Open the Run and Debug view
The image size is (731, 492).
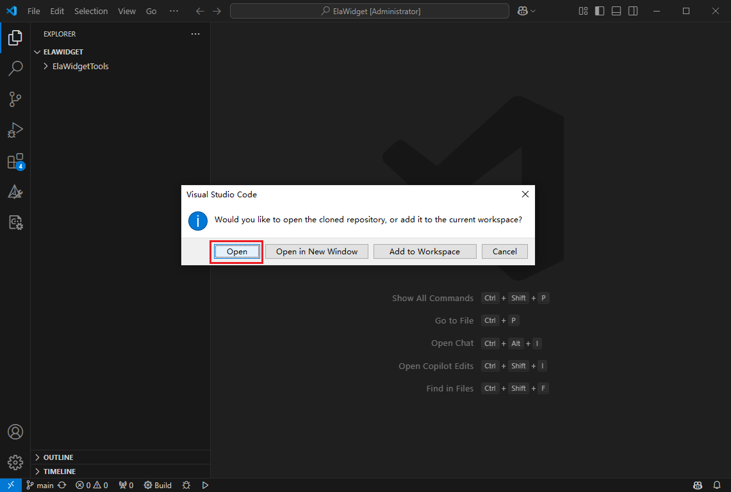15,130
